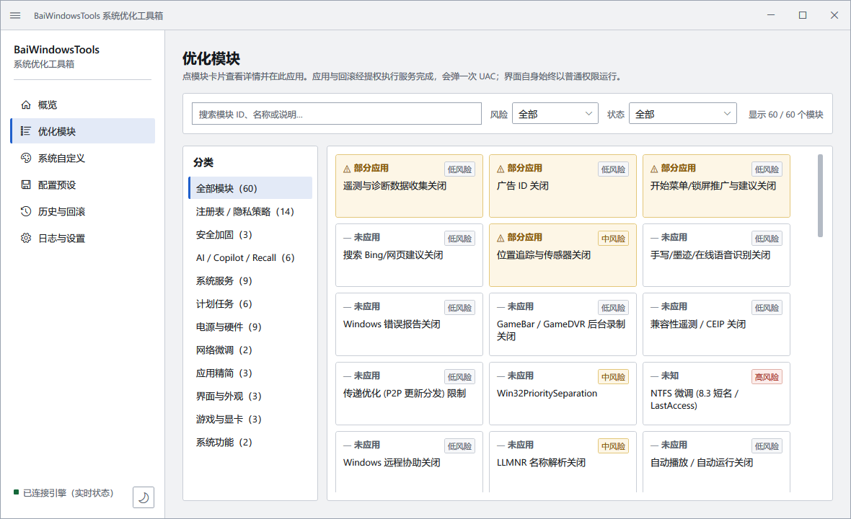The image size is (851, 519).
Task: Open the NTFS 微调 (8.3 短名 / LastAccess) card
Action: click(x=716, y=394)
